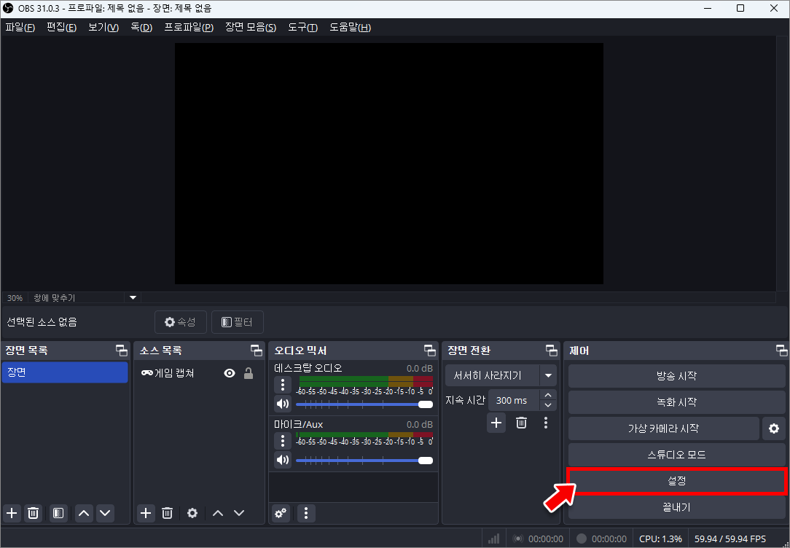Screen dimensions: 790x548
Task: Open the 장면 모음 menu
Action: point(251,27)
